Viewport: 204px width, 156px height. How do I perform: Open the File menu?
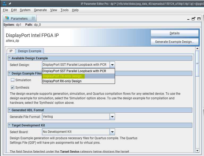(x=6, y=10)
